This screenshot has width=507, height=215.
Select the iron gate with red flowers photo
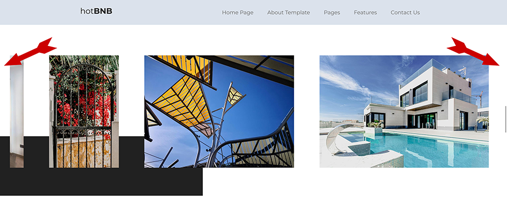tap(84, 111)
